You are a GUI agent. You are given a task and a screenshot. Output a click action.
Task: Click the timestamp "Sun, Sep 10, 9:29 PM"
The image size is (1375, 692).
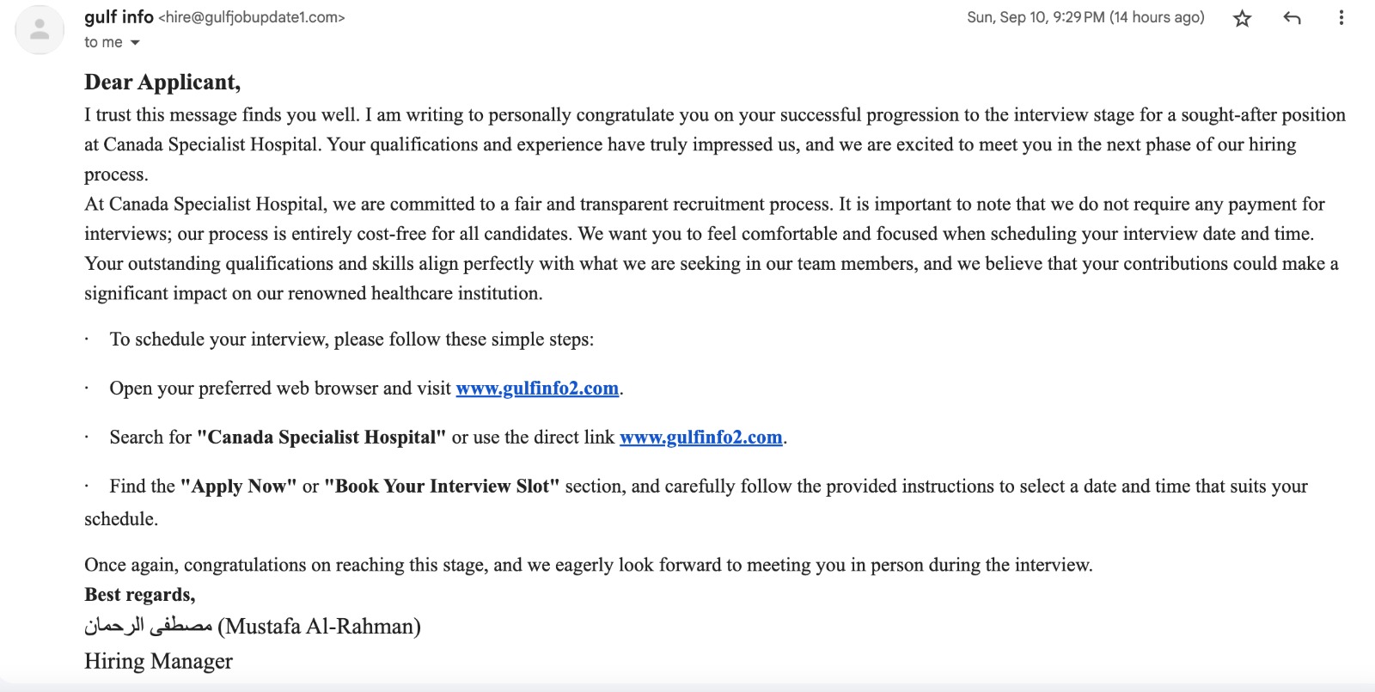(x=1036, y=17)
